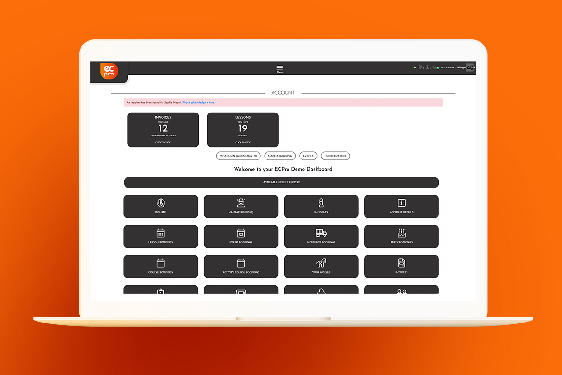Viewport: 562px width, 375px height.
Task: Click the Horsebox Bookings truck icon
Action: click(x=321, y=232)
